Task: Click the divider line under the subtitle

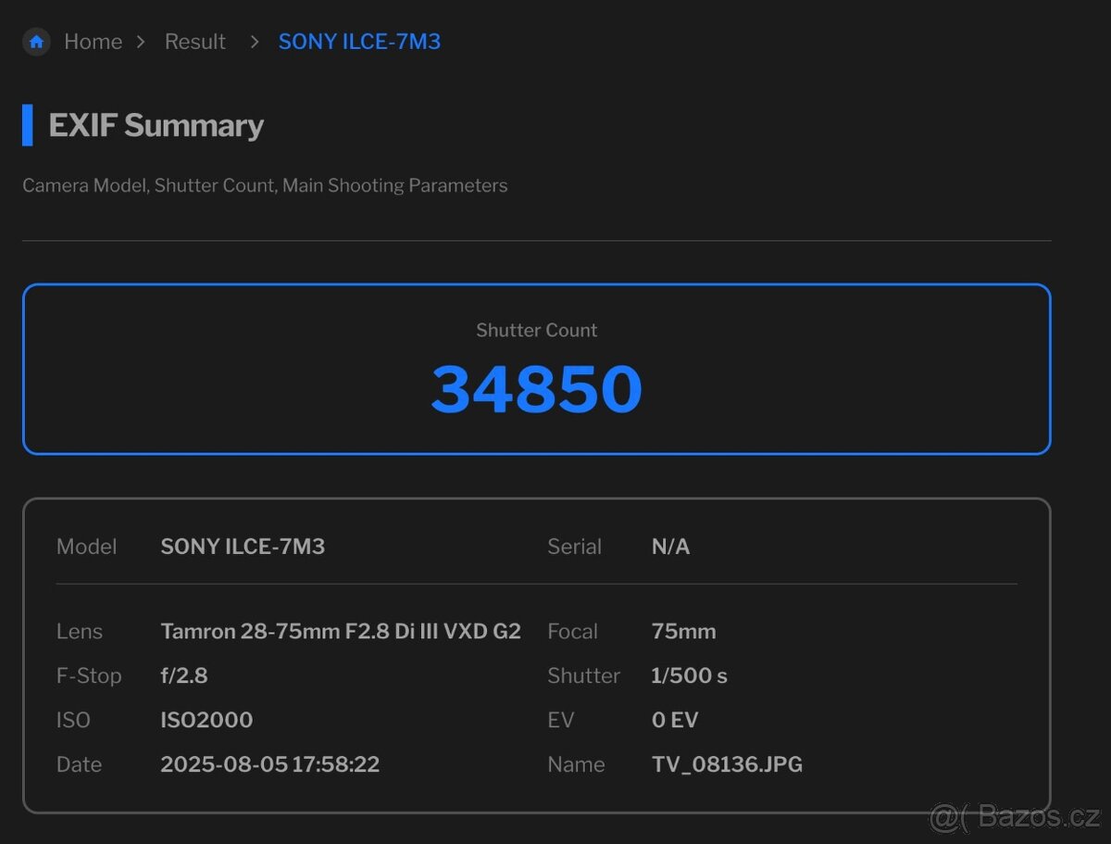Action: tap(536, 240)
